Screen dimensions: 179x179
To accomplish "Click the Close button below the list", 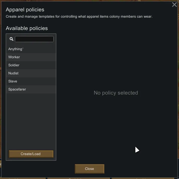I will click(x=89, y=169).
